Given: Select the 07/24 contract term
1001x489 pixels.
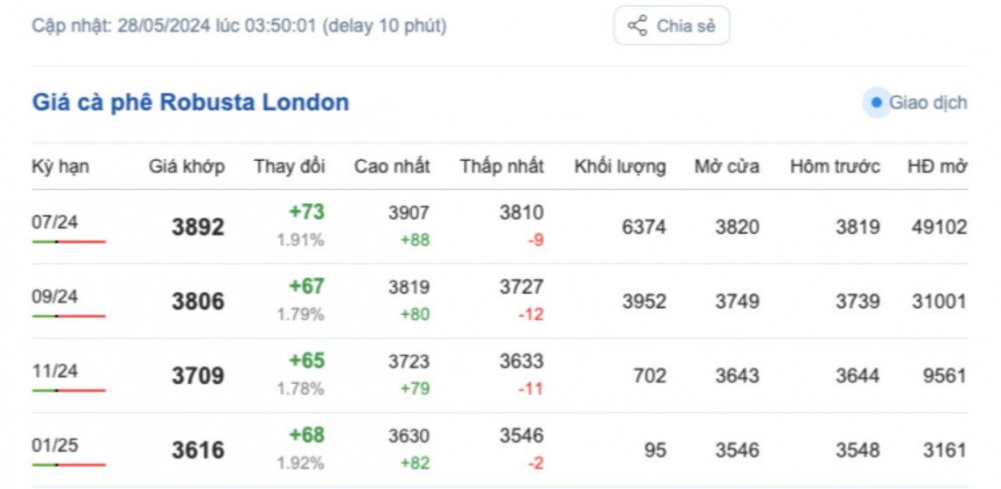Looking at the screenshot, I should [55, 222].
